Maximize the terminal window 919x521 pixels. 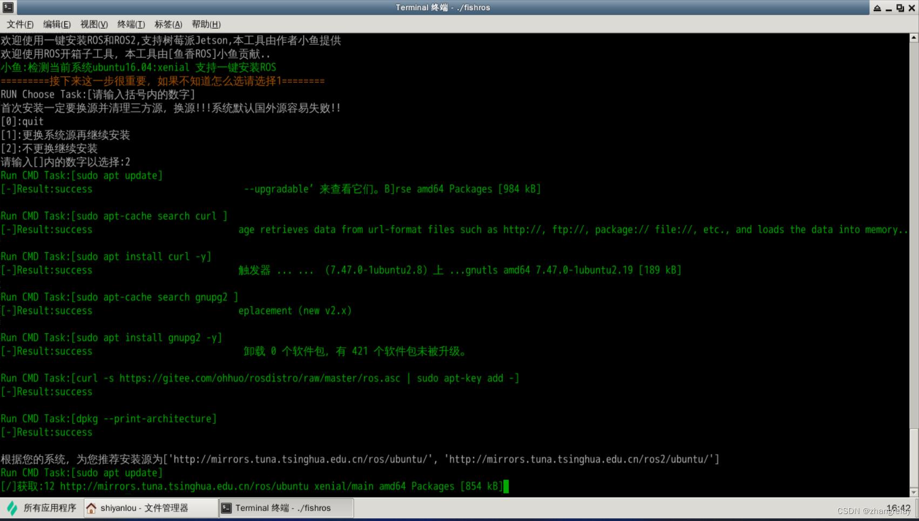tap(900, 8)
